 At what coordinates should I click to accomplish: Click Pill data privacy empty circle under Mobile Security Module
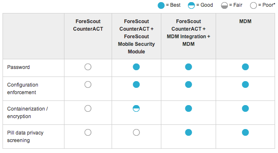(x=136, y=132)
